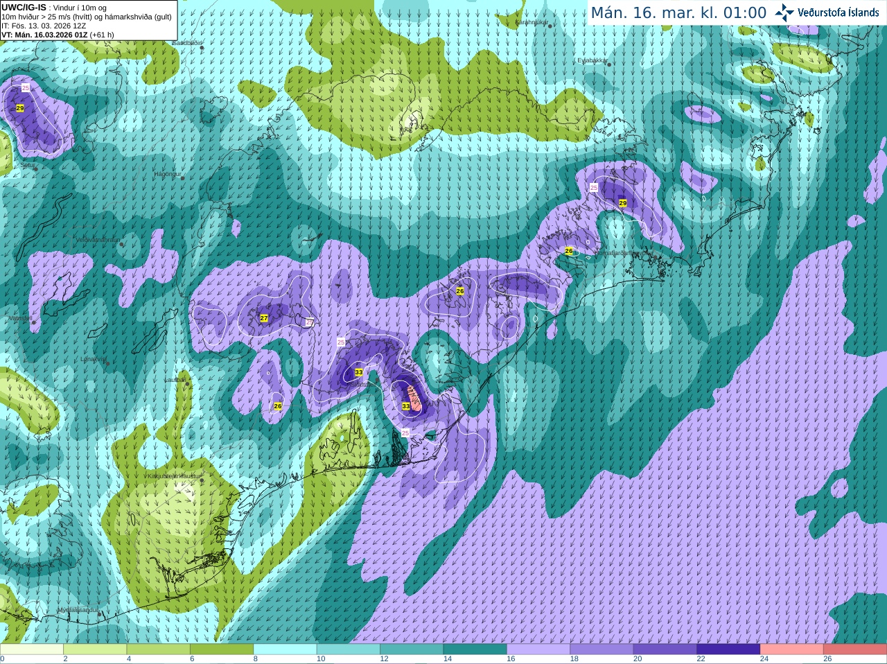The height and width of the screenshot is (664, 887).
Task: Click the timestamp Mán. 16. mar. kl. 01:00
Action: pos(678,13)
